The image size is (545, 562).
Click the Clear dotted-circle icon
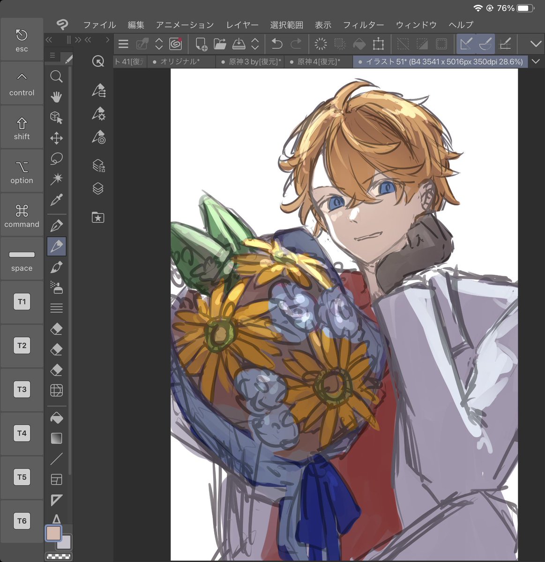(321, 44)
